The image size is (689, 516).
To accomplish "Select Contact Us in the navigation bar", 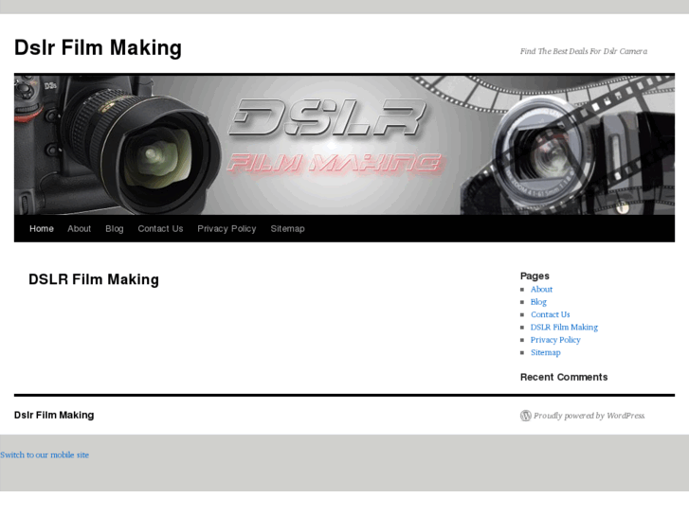I will (160, 228).
